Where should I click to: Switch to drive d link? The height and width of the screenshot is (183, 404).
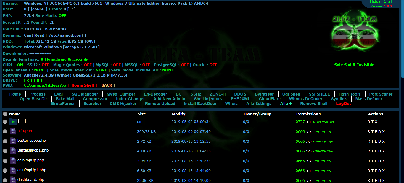click(x=38, y=80)
